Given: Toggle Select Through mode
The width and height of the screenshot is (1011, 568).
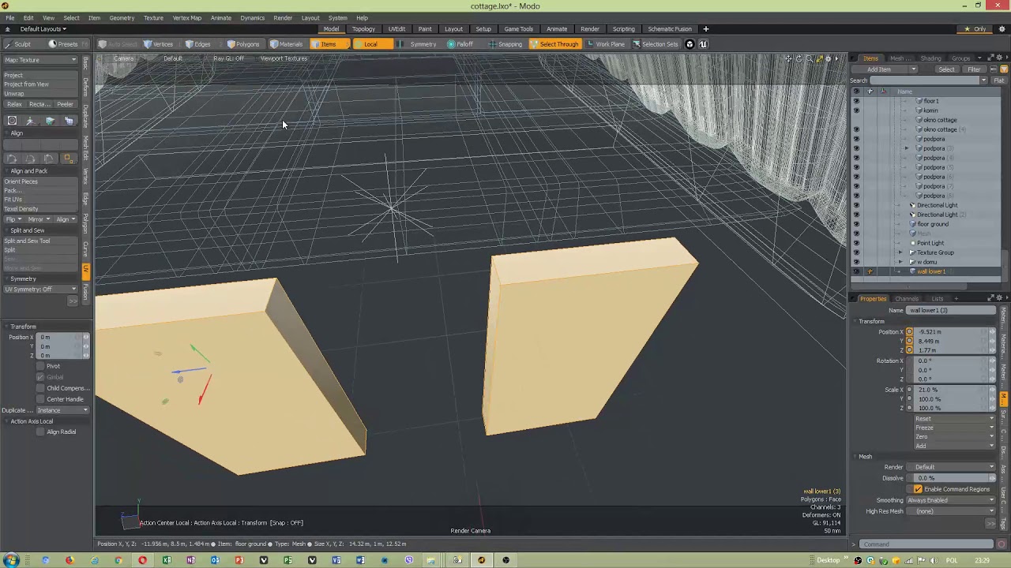Looking at the screenshot, I should point(554,44).
